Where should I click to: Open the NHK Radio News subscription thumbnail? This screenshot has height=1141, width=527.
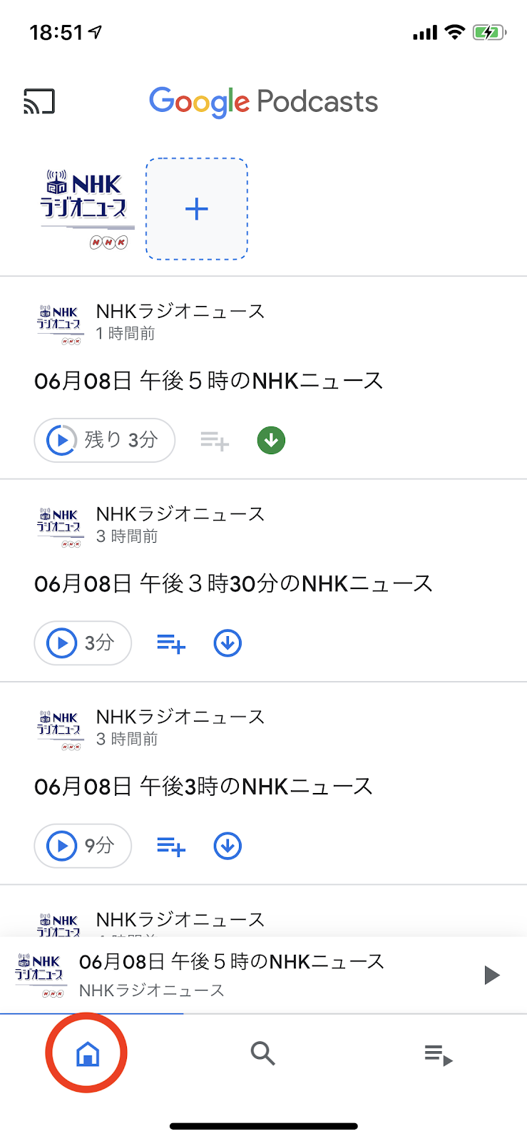[87, 209]
